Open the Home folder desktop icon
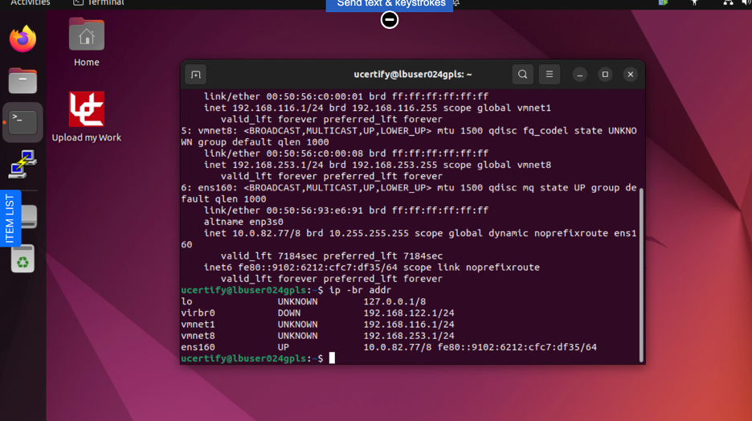This screenshot has width=752, height=421. point(86,43)
